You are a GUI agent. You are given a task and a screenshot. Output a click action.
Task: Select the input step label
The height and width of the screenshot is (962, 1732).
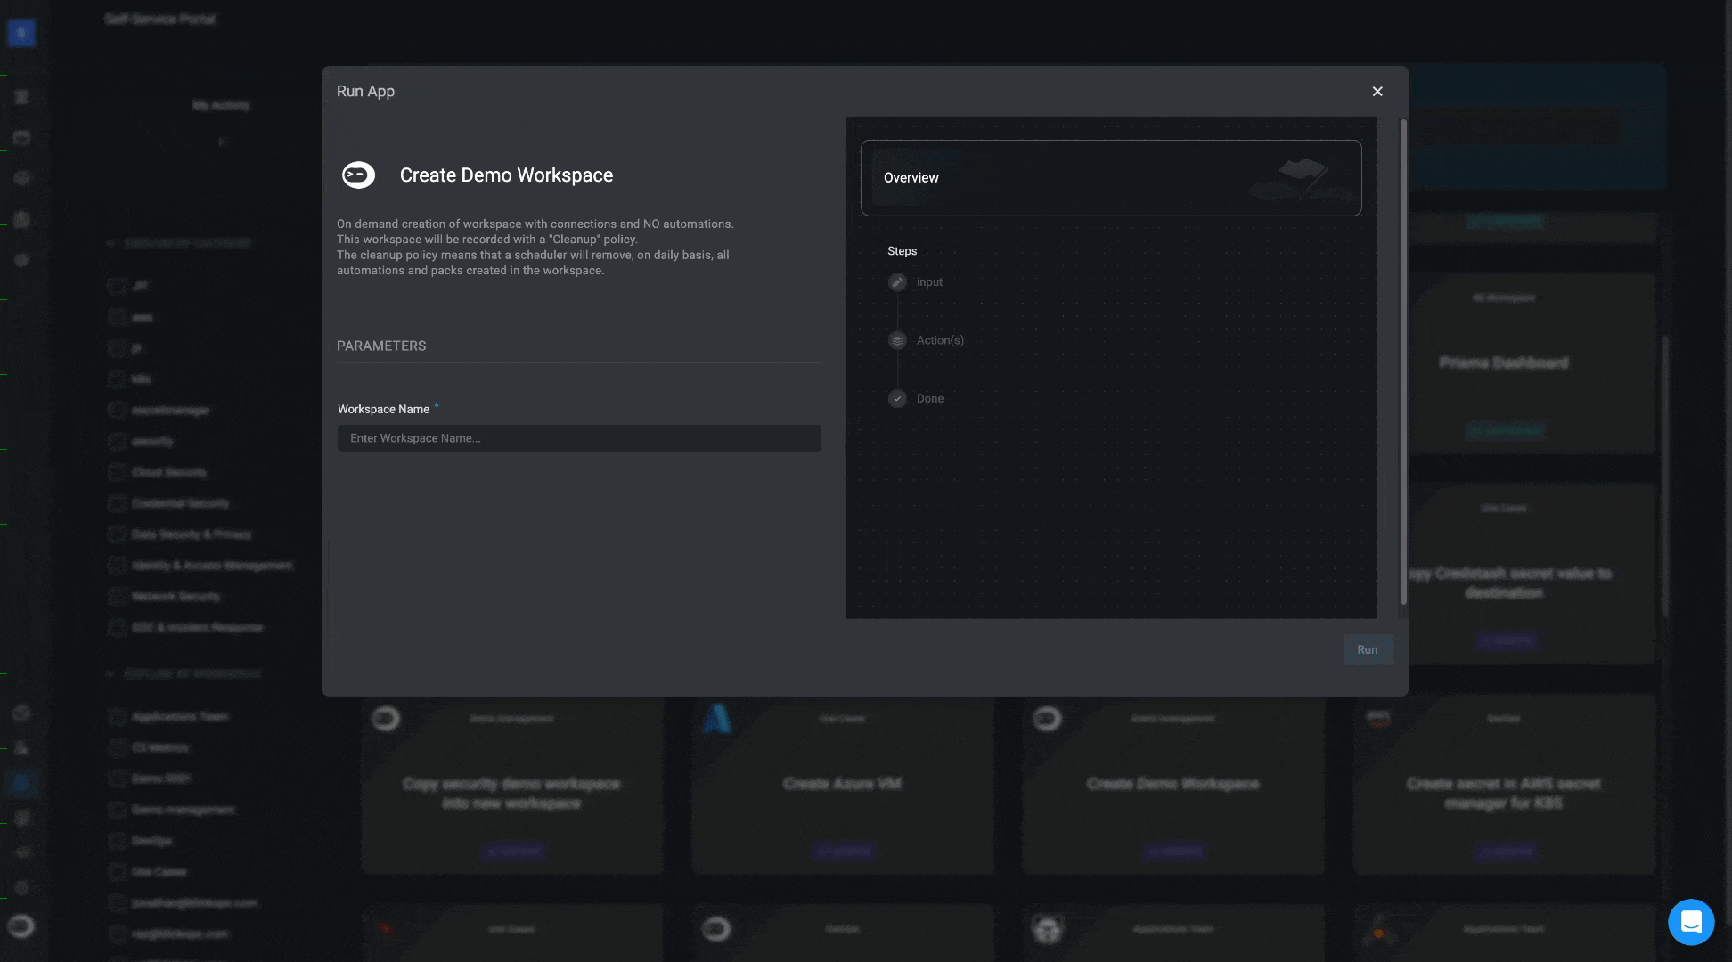[x=929, y=282]
